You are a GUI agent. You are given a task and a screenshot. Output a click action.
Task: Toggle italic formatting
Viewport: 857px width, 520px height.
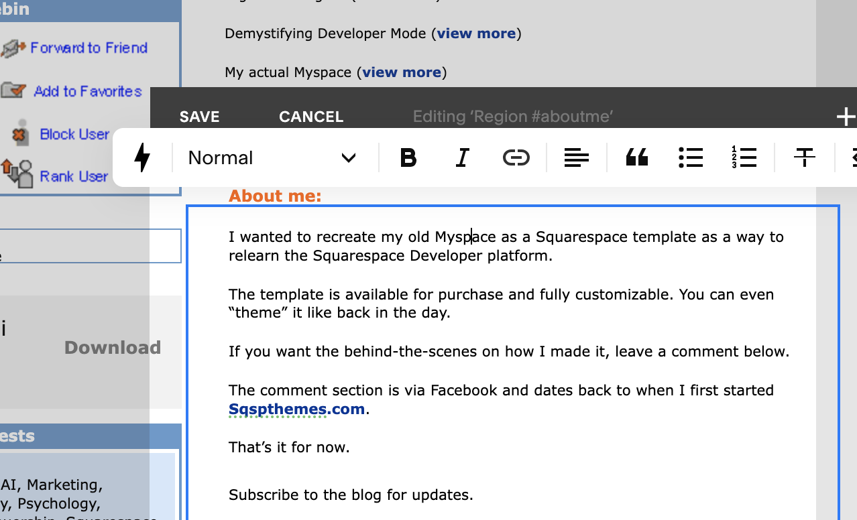(462, 158)
